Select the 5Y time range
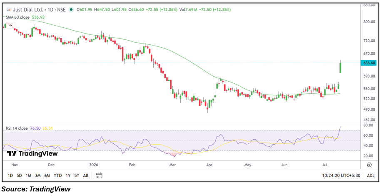The image size is (381, 196). click(x=77, y=175)
